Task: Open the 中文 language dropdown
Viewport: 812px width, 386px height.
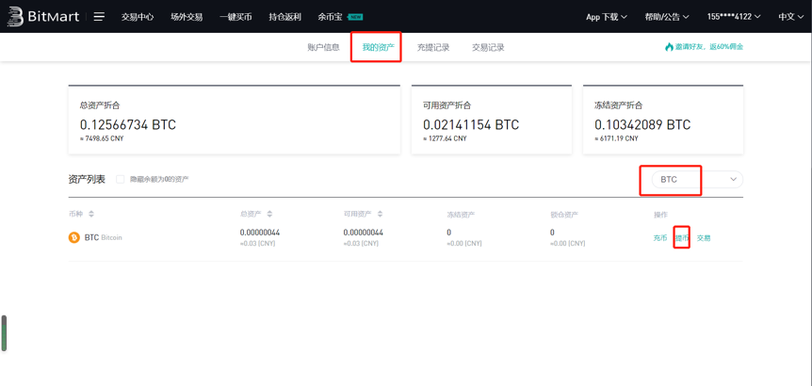Action: 790,17
